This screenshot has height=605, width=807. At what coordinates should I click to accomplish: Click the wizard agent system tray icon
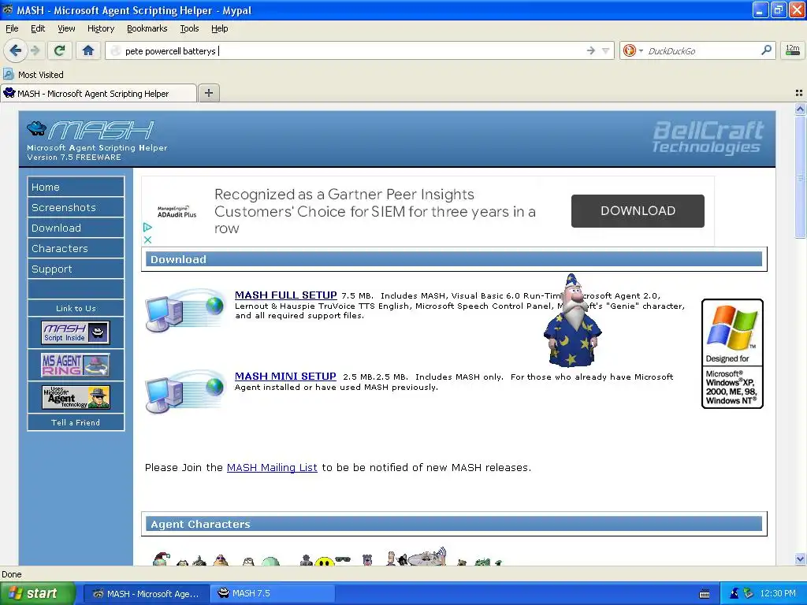pyautogui.click(x=734, y=593)
